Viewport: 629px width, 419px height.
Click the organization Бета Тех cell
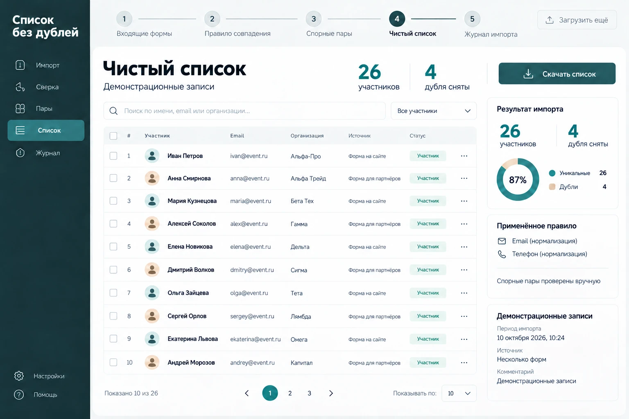click(x=302, y=201)
